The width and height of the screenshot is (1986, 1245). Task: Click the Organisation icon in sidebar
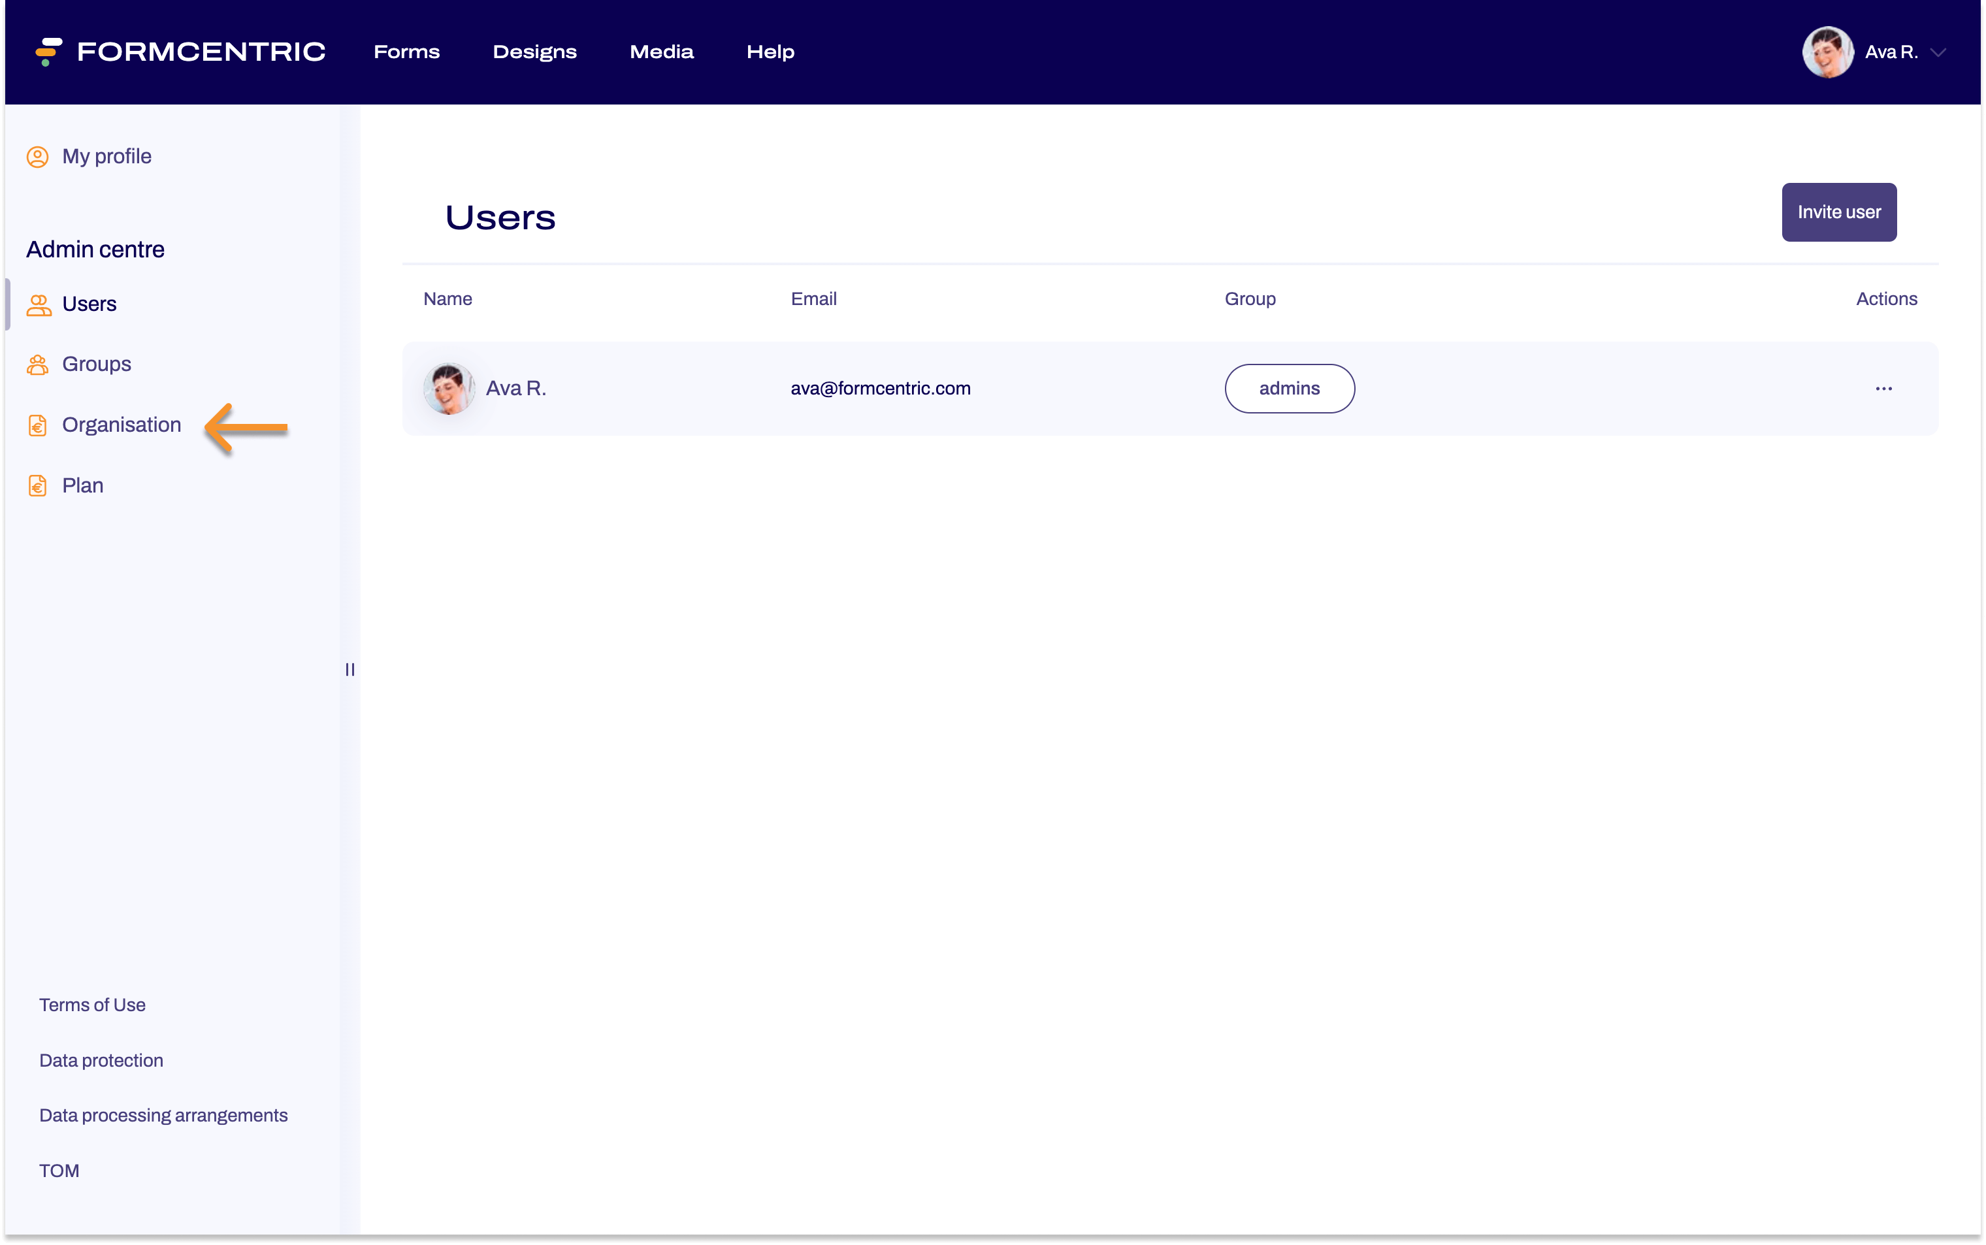point(39,425)
